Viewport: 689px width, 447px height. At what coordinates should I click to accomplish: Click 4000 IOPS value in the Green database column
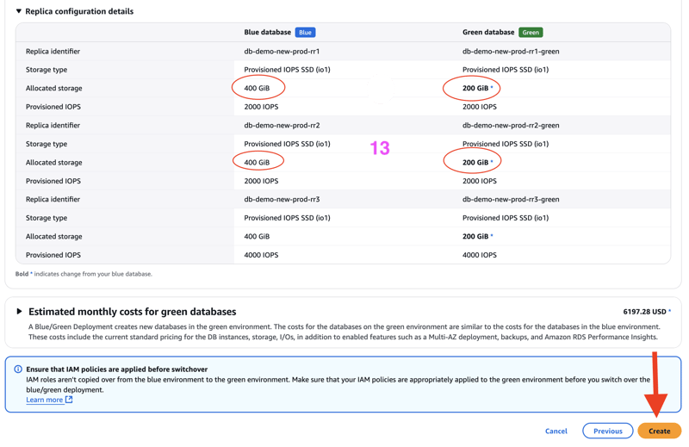[x=480, y=255]
